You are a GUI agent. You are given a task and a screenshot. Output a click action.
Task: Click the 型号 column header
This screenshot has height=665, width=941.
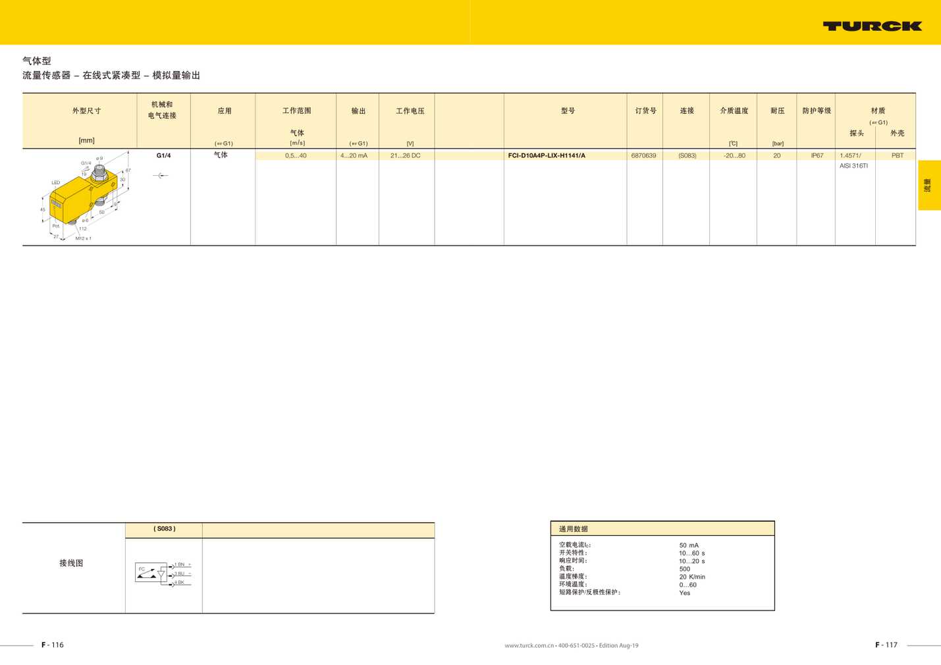[568, 111]
